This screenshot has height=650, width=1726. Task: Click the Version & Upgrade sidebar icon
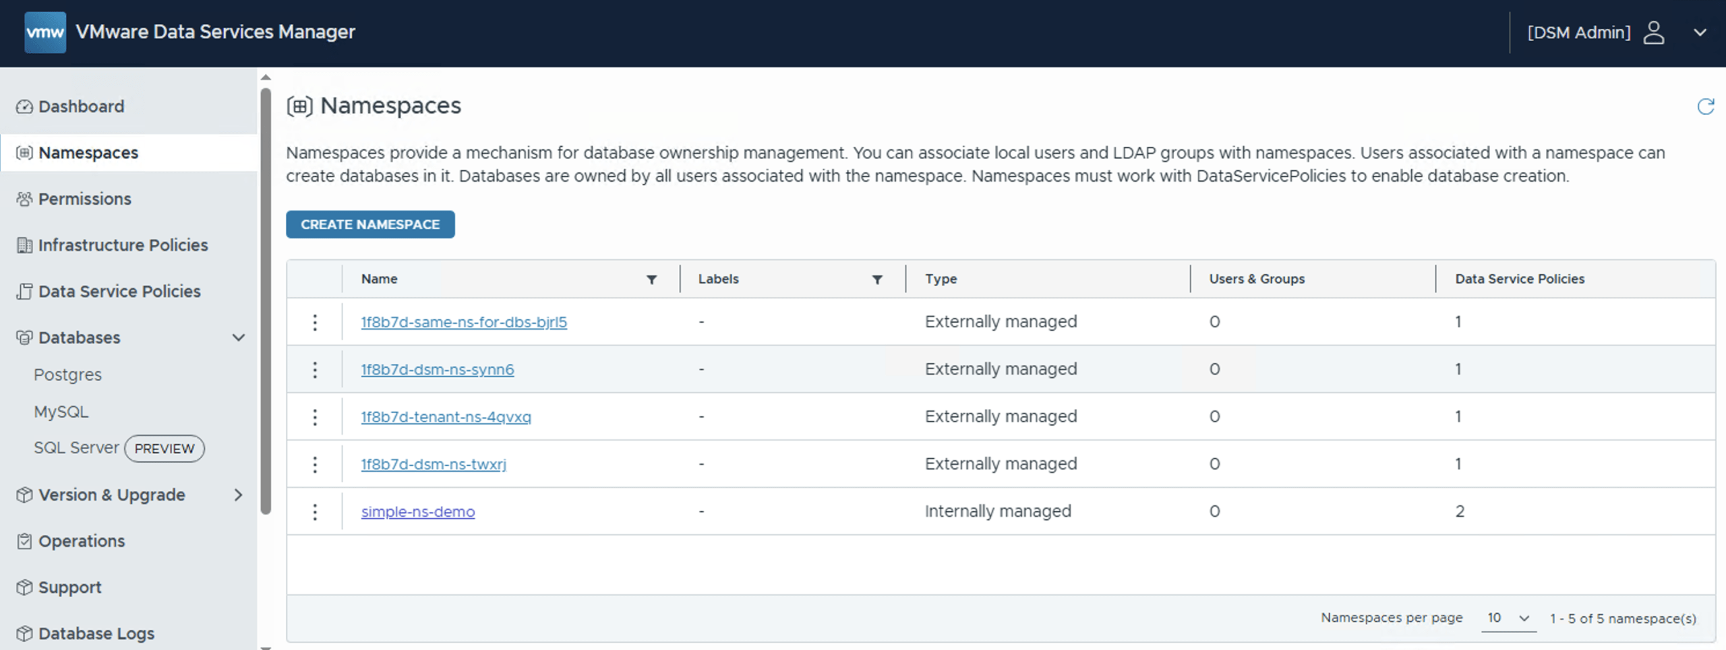(x=24, y=495)
